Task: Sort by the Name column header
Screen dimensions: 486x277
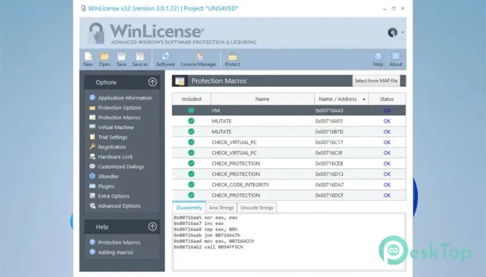Action: click(x=262, y=99)
